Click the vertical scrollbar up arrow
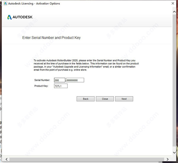The image size is (178, 163). (x=174, y=12)
